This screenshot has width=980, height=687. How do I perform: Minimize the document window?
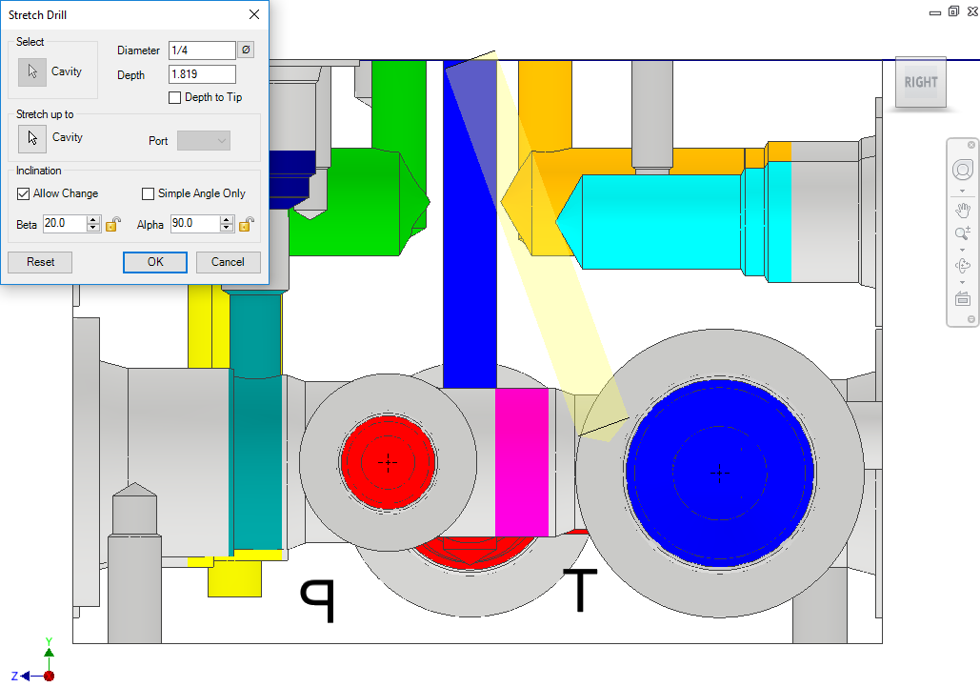click(935, 12)
